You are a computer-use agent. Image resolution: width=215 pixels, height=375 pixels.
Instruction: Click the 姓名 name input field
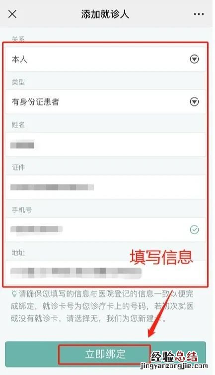click(105, 145)
